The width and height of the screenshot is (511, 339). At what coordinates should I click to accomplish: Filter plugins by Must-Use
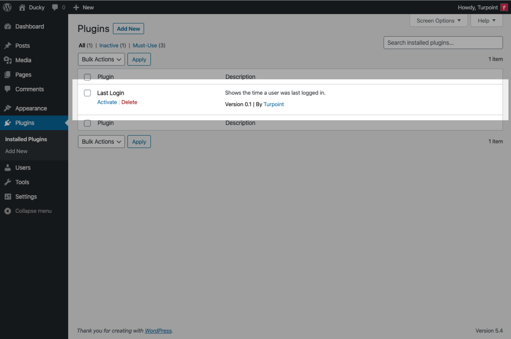[145, 46]
